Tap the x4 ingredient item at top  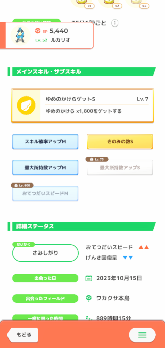pos(137,3)
